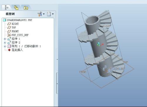Click the spin center axes on model
Screen dimensions: 147x107
tap(100, 45)
